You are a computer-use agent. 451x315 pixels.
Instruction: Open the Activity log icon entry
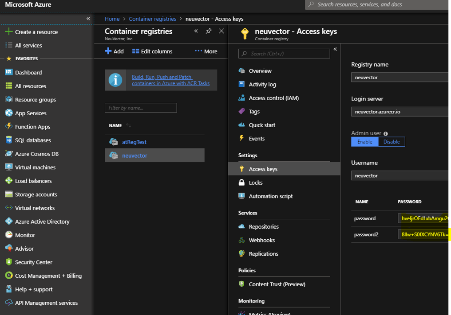[241, 84]
